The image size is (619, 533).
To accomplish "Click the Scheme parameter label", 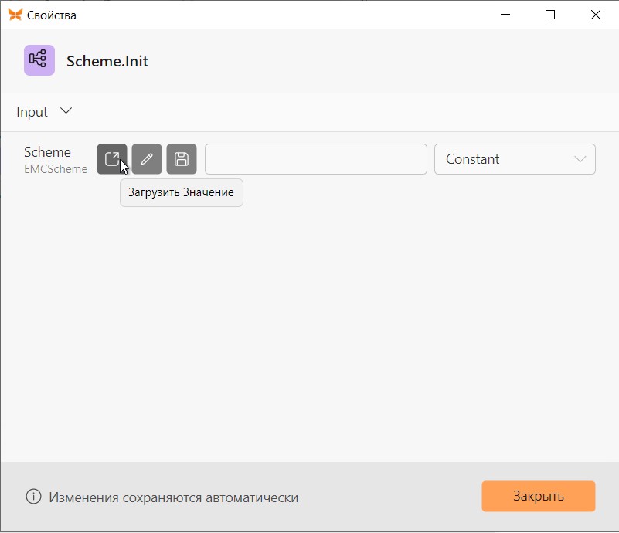I will pos(47,152).
